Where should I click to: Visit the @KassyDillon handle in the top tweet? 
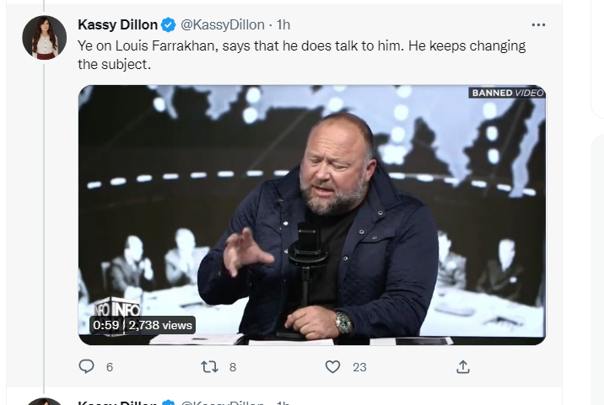(222, 25)
